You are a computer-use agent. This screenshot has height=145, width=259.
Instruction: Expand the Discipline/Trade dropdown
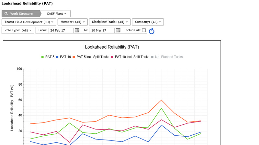110,22
